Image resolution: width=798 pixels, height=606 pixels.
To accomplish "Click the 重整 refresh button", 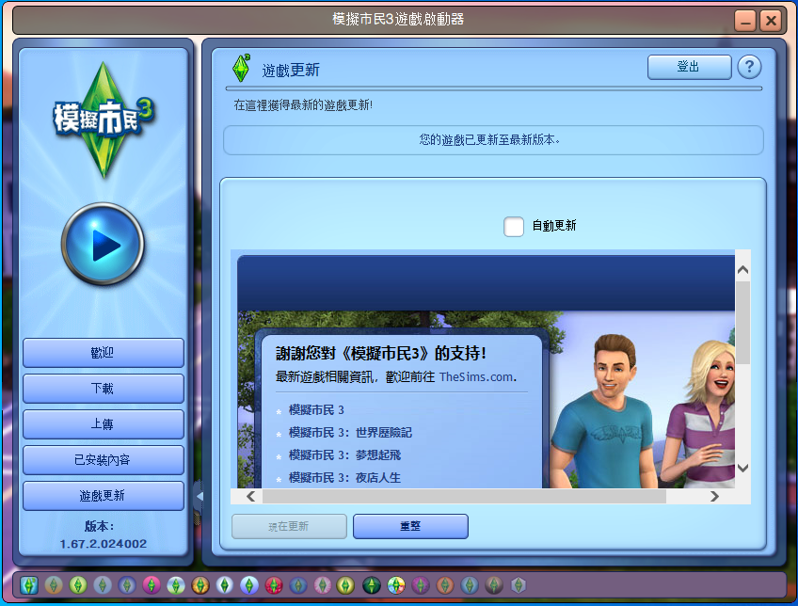I will point(410,526).
